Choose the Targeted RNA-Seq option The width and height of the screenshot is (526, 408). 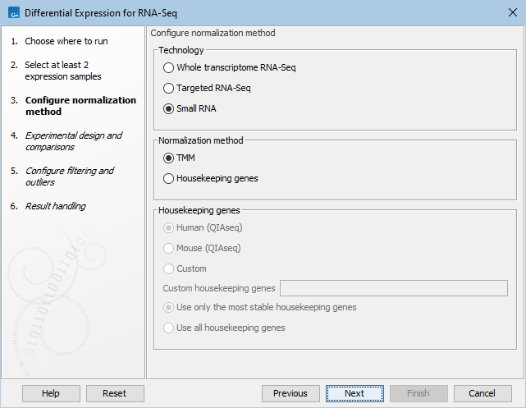(x=169, y=88)
